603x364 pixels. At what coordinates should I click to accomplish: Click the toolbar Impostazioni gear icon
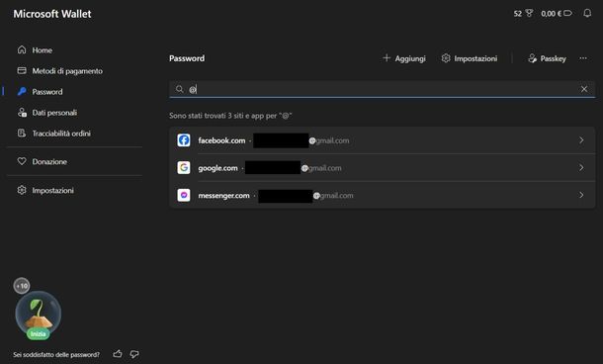446,58
